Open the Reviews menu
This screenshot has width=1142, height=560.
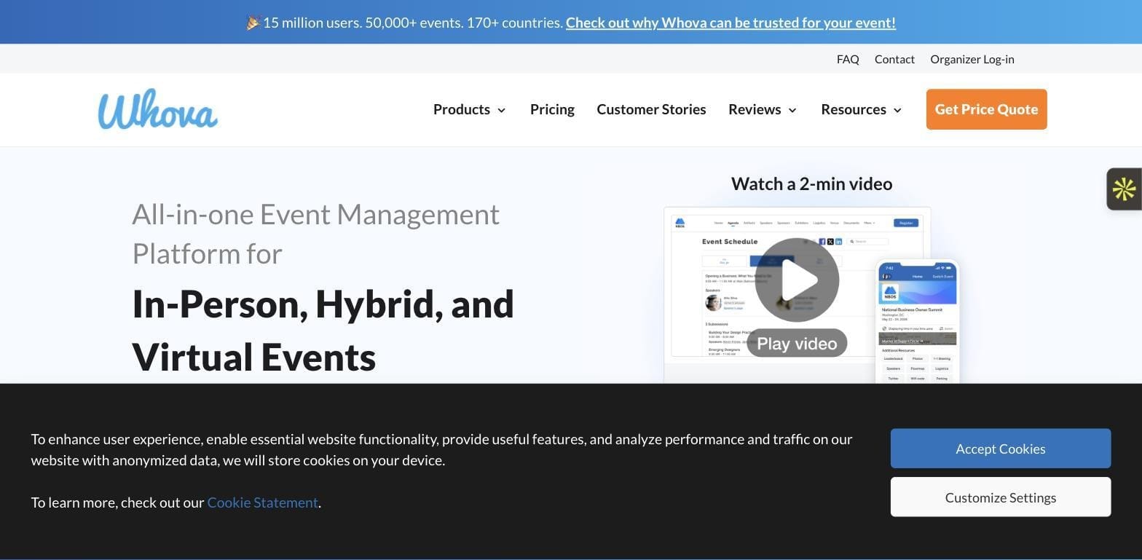coord(755,109)
